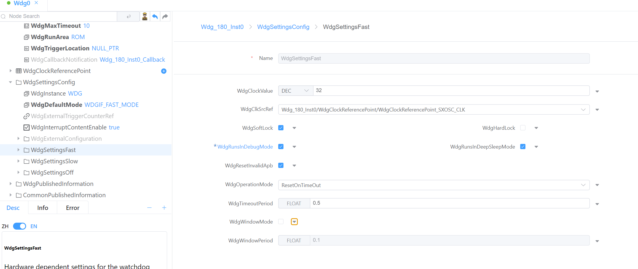The width and height of the screenshot is (638, 269).
Task: Switch to the Info tab
Action: (x=43, y=208)
